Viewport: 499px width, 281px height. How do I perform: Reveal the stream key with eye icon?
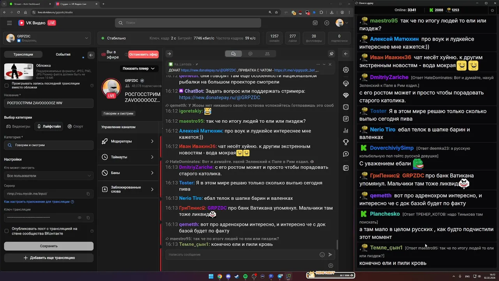coord(80,217)
